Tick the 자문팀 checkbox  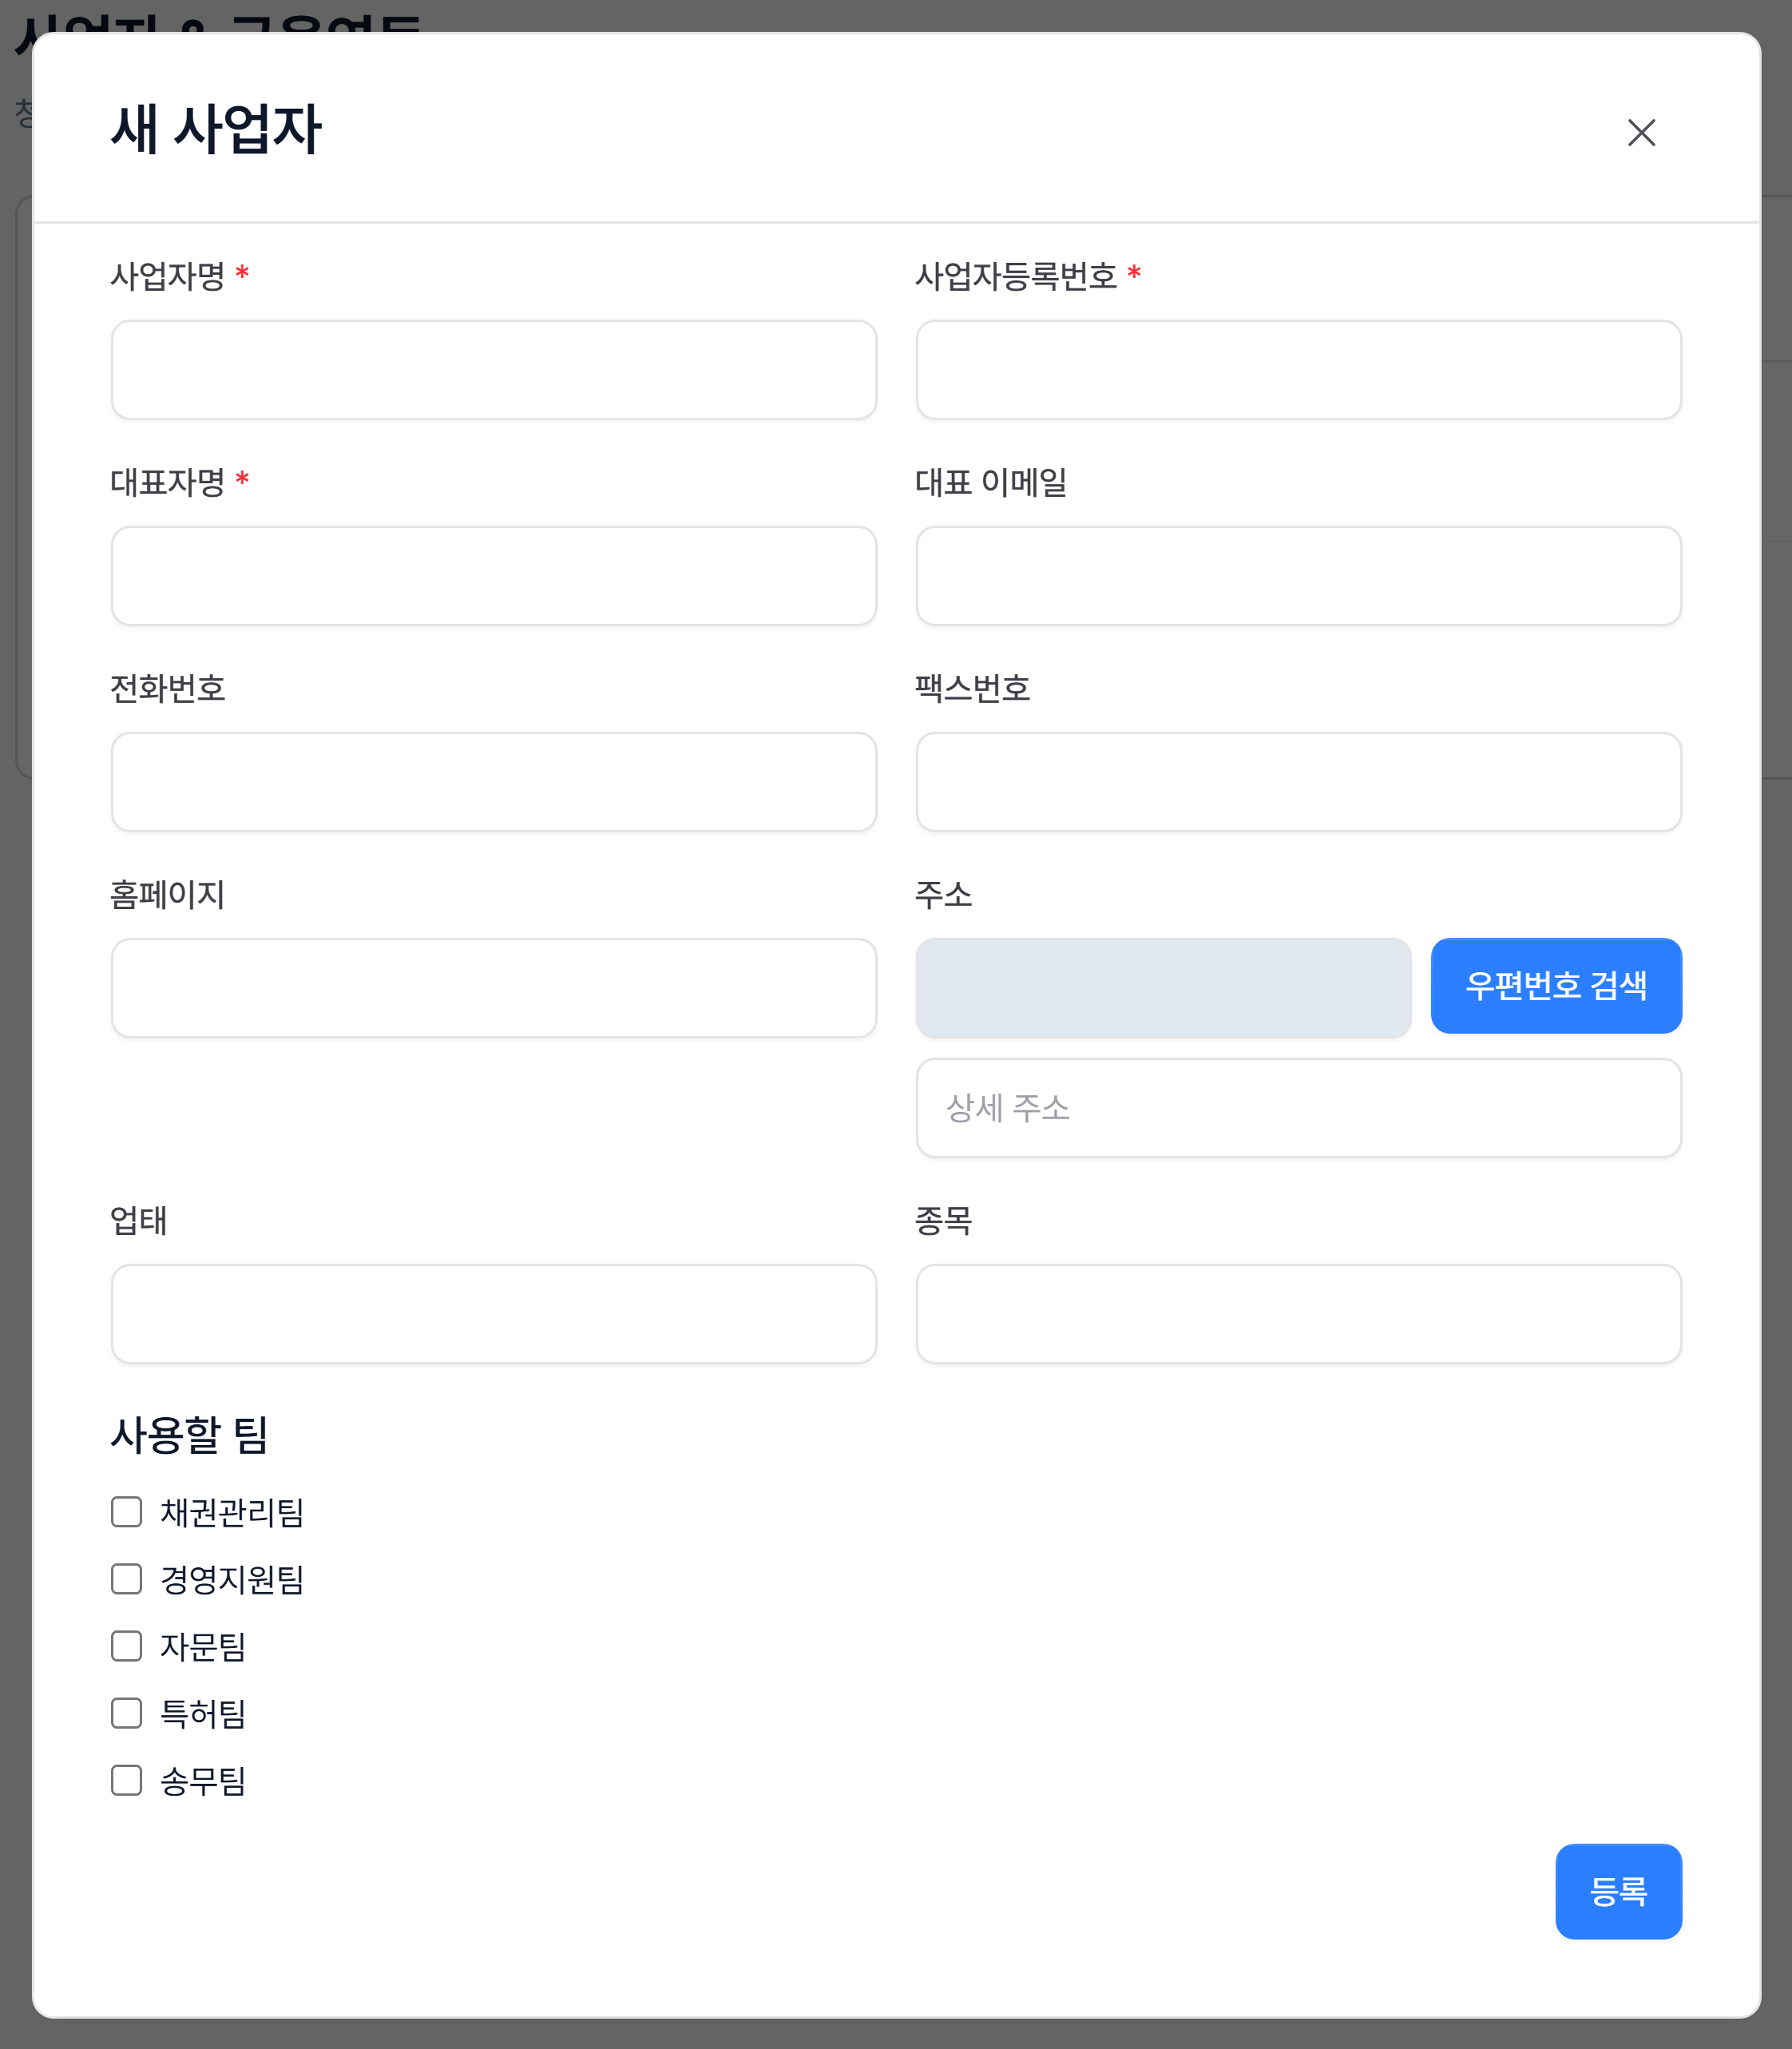click(x=126, y=1646)
